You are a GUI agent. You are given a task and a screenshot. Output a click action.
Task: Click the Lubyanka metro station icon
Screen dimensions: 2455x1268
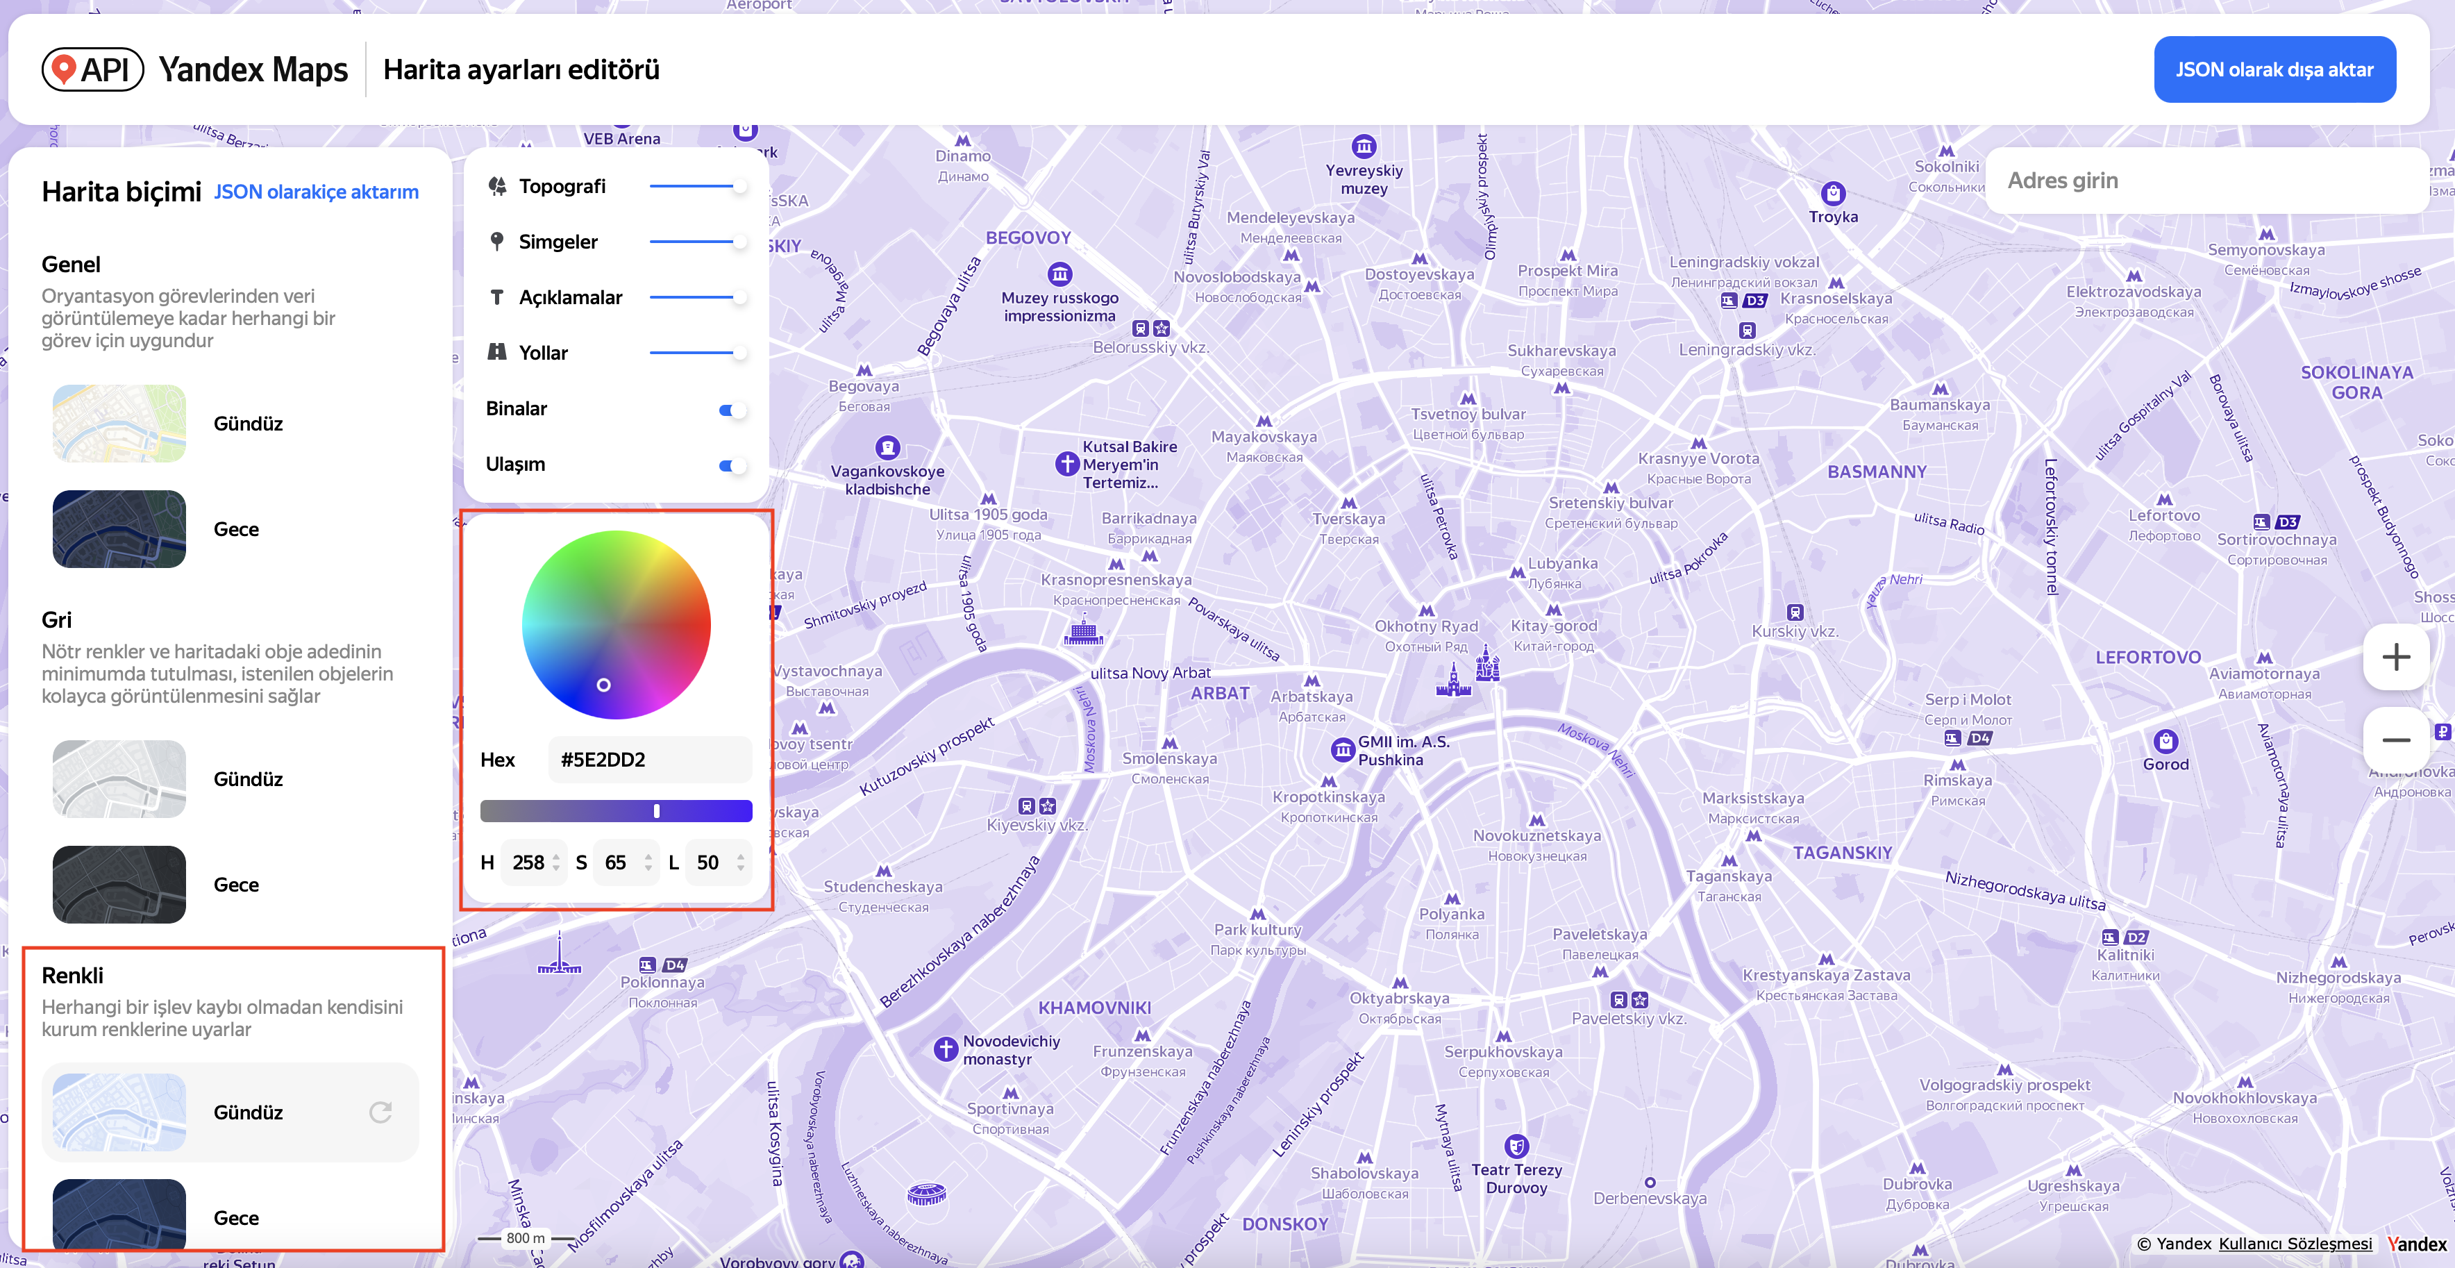tap(1516, 572)
